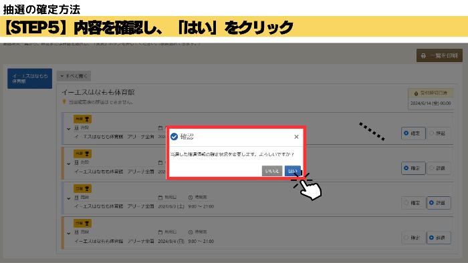
Task: Expand the 2024/8/3 (土) row chevron
Action: point(69,198)
